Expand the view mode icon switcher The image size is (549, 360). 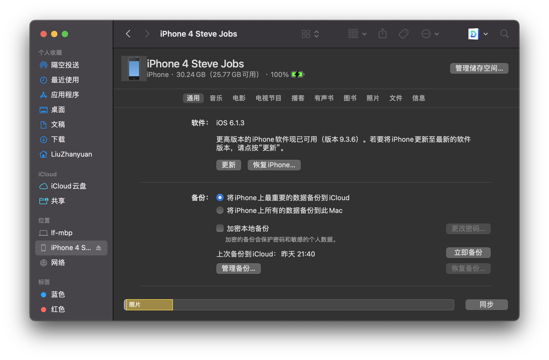pyautogui.click(x=310, y=34)
